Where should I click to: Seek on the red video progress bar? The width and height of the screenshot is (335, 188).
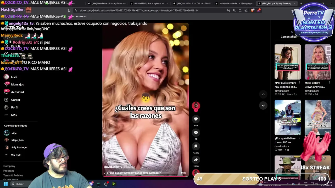(x=146, y=177)
